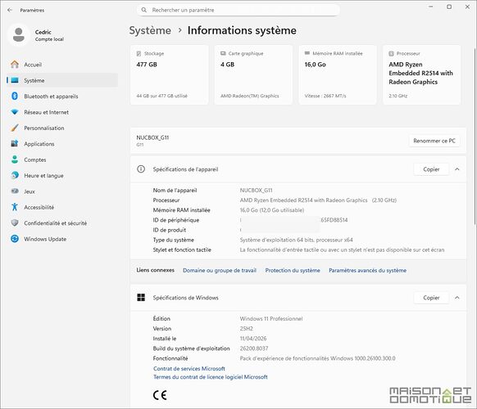Open Paramètres avancés du système link
Screen dimensions: 477x409
367,270
